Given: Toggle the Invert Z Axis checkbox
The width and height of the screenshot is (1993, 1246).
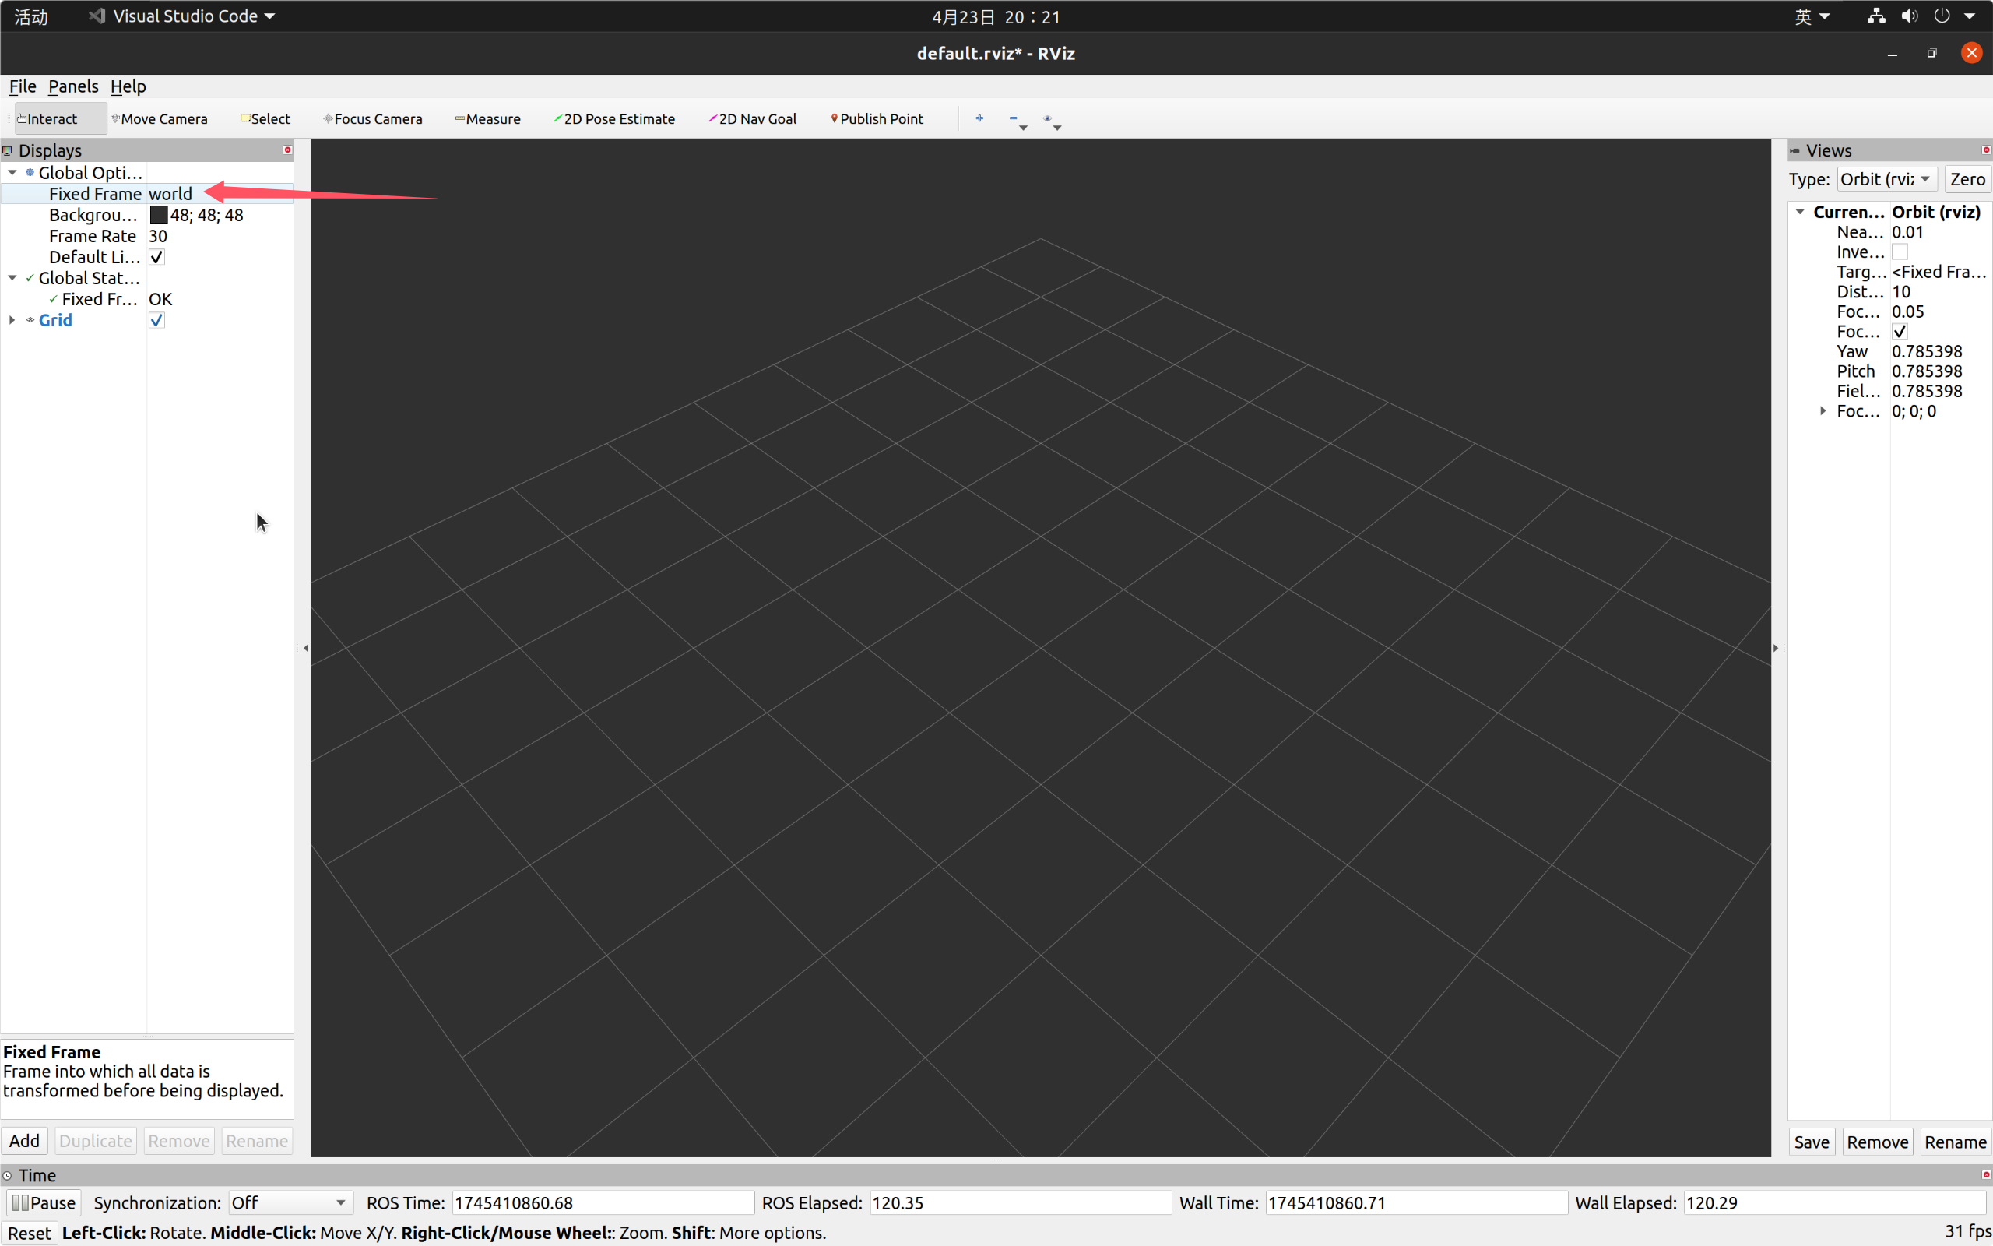Looking at the screenshot, I should pyautogui.click(x=1900, y=252).
